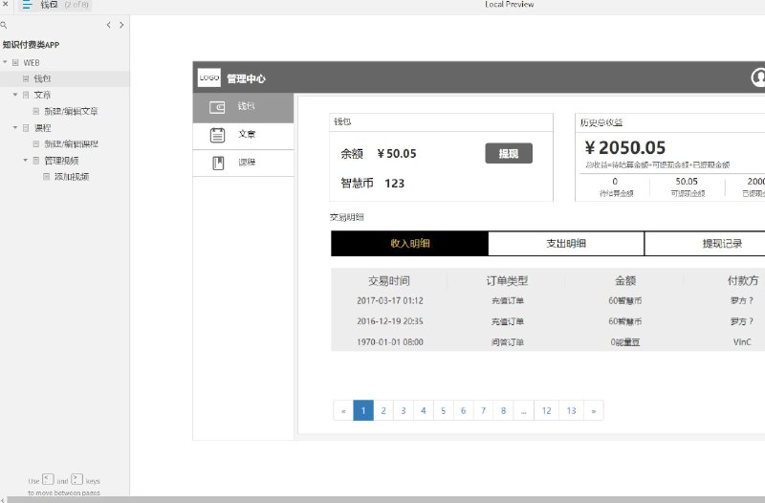This screenshot has width=765, height=503.
Task: Click the 1970-01-01 08:00 transaction row
Action: (548, 342)
